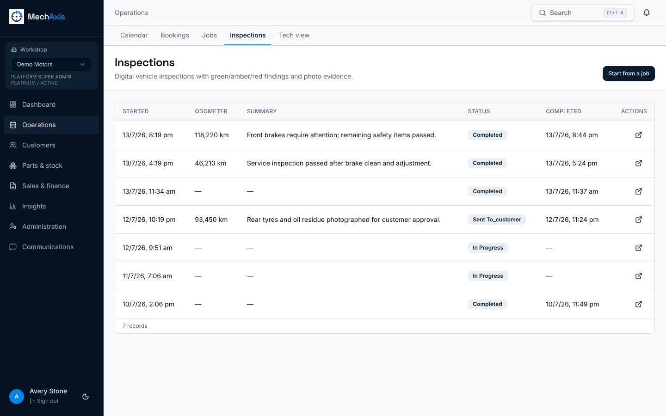666x416 pixels.
Task: Open Communications in the sidebar
Action: pos(51,247)
